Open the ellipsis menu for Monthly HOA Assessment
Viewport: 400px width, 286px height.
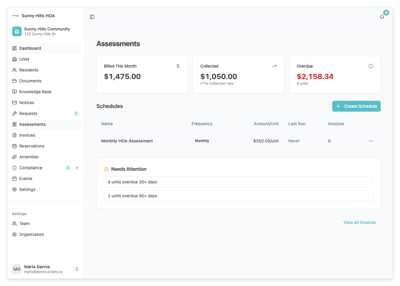click(x=371, y=141)
